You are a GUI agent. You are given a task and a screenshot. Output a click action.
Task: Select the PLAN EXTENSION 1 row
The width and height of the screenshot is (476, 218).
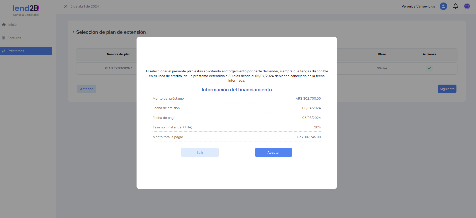[118, 68]
